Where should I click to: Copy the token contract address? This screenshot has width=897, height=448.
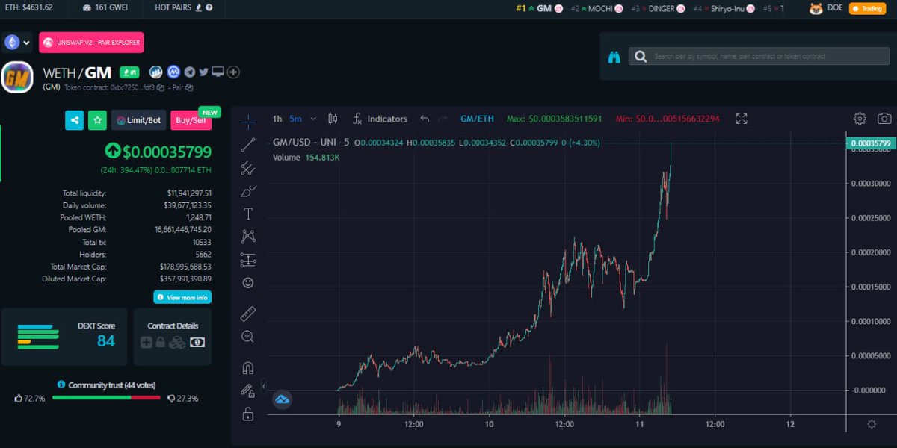[x=161, y=87]
